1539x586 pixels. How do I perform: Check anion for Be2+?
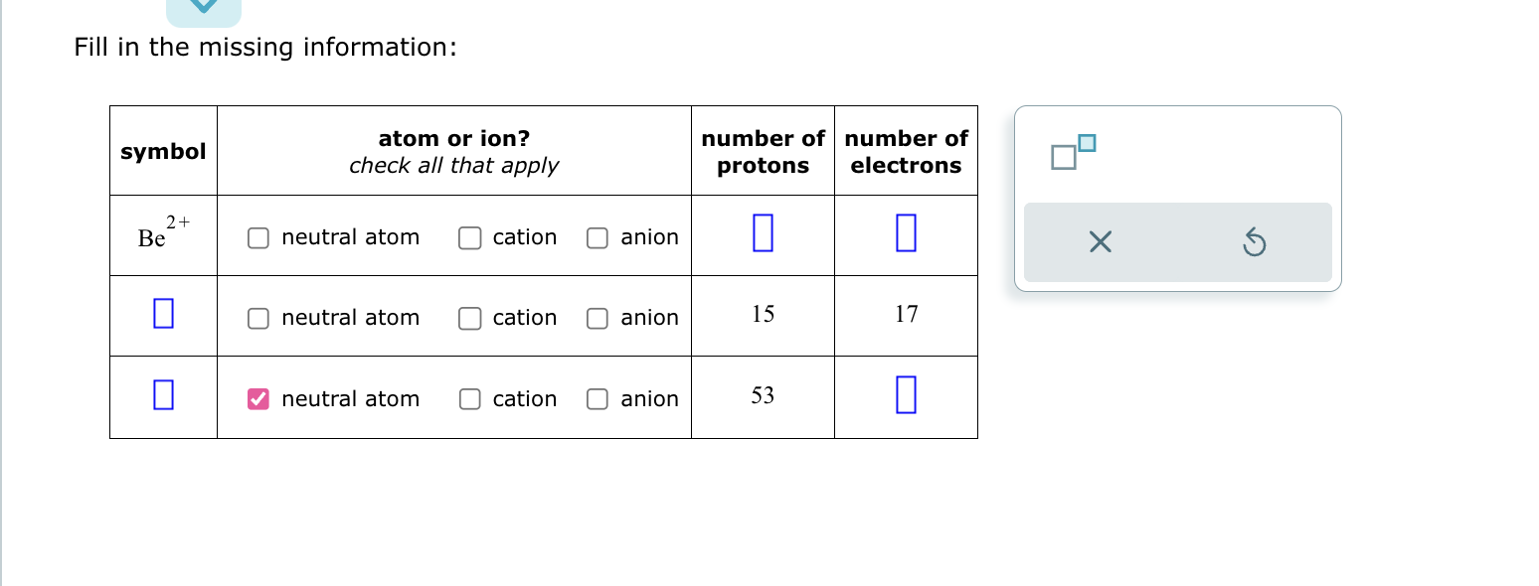click(598, 237)
